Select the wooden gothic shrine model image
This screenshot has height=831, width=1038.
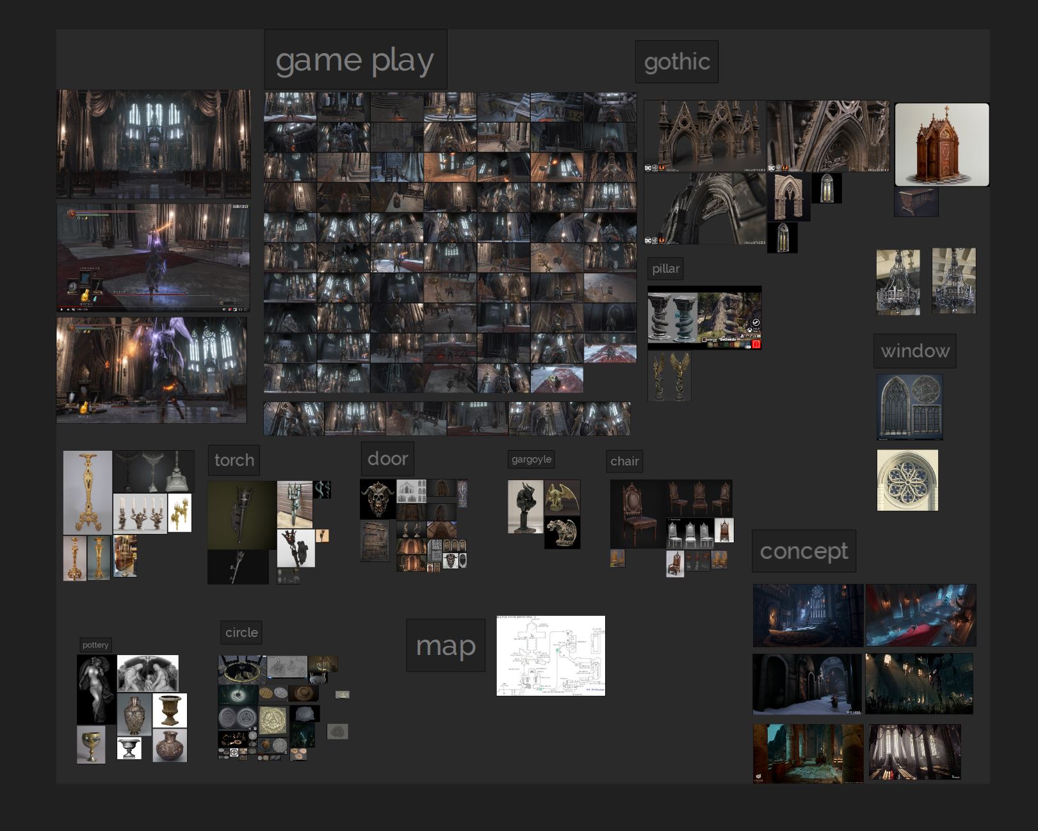[942, 145]
